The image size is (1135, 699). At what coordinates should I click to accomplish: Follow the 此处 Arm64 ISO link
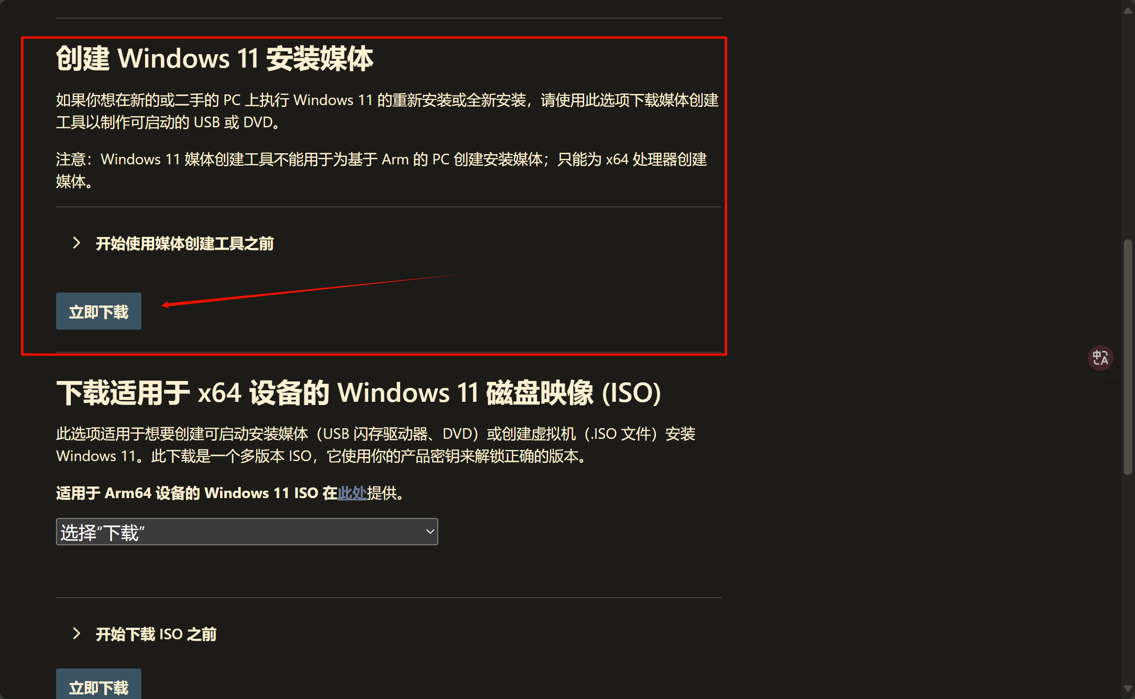(352, 493)
